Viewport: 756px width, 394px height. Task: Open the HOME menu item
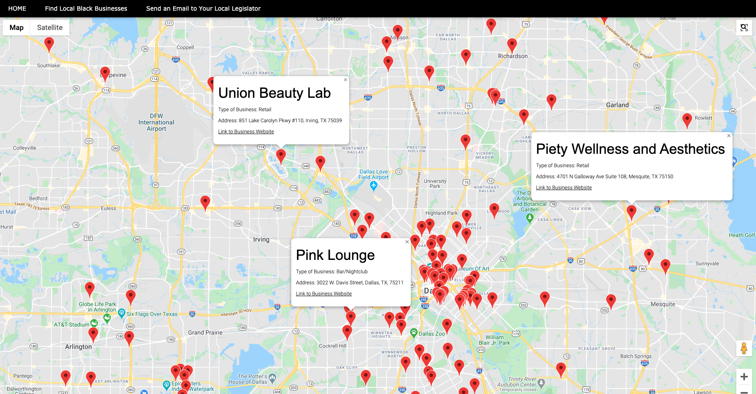point(17,8)
